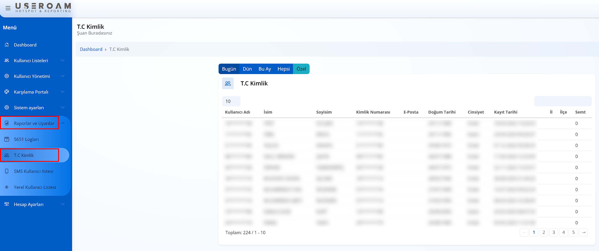Expand the Kullanıcı Yönetimi chevron

point(62,76)
